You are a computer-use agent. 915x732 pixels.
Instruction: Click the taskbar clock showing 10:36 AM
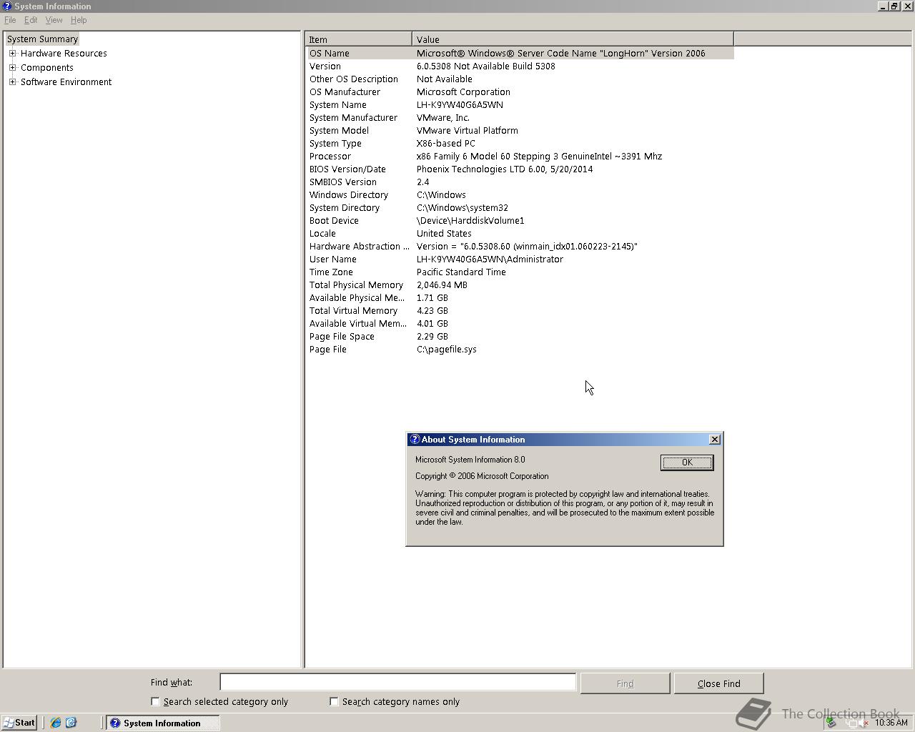891,723
